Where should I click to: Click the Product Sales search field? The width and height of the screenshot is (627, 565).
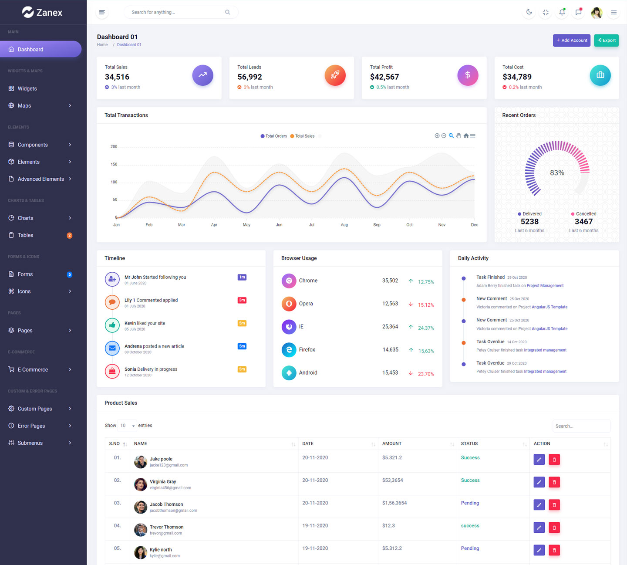click(581, 426)
